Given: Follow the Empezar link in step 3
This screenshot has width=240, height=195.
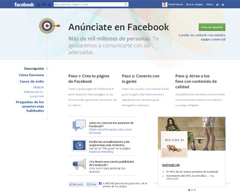Looking at the screenshot, I should pos(194,105).
